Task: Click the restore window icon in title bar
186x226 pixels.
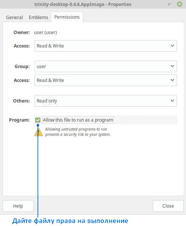Action: [169, 4]
